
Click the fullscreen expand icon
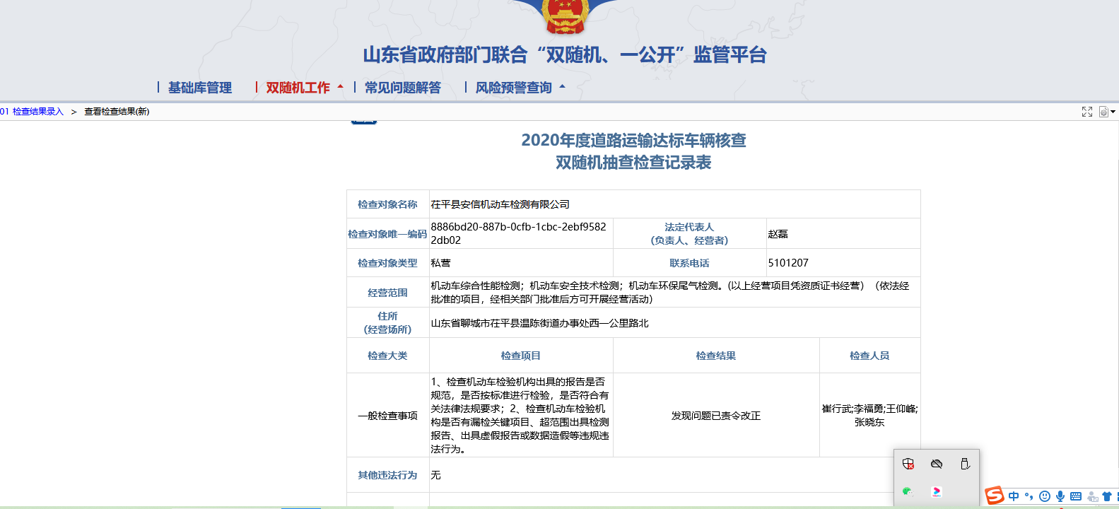pyautogui.click(x=1087, y=112)
